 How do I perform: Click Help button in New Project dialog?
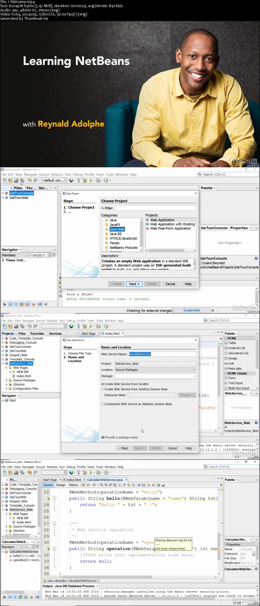[x=188, y=284]
